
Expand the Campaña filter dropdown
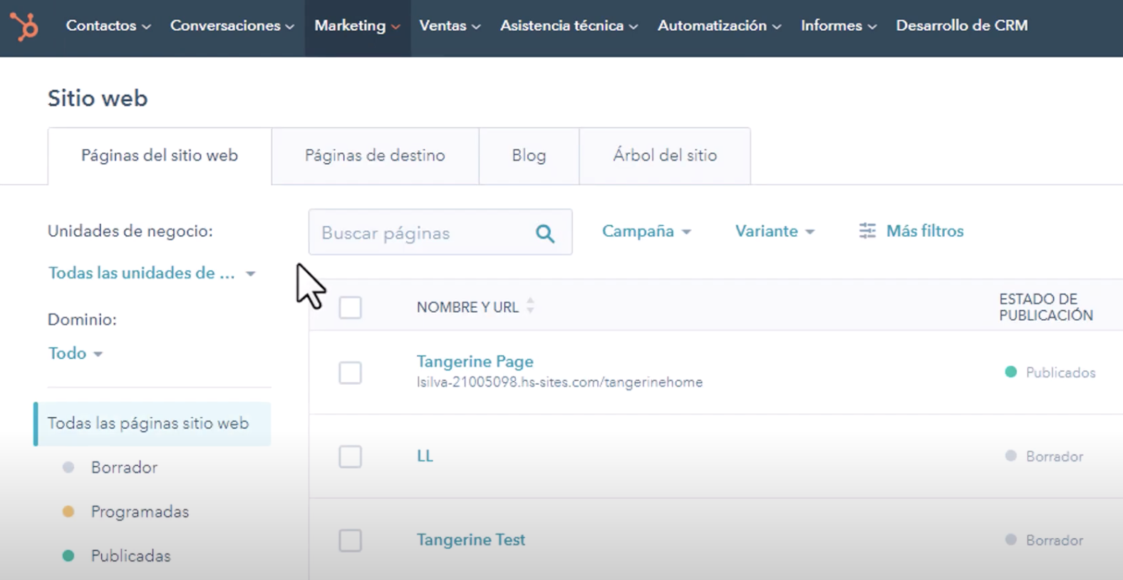[646, 232]
